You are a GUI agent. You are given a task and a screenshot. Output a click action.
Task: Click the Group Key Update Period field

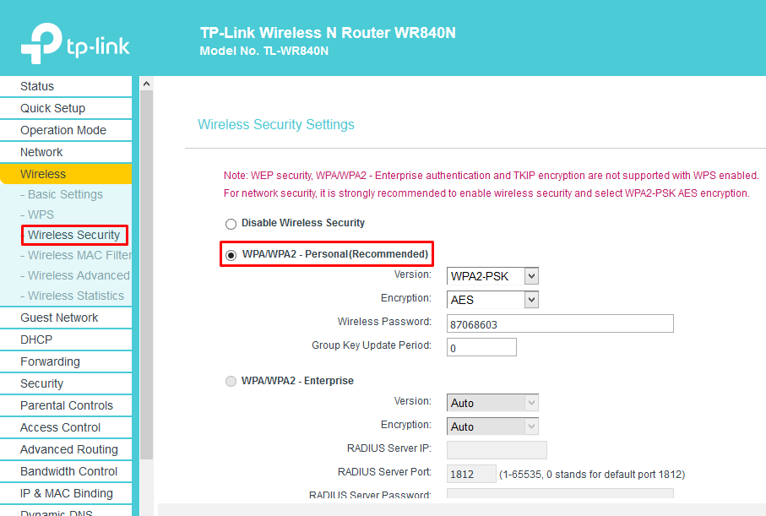pos(481,347)
